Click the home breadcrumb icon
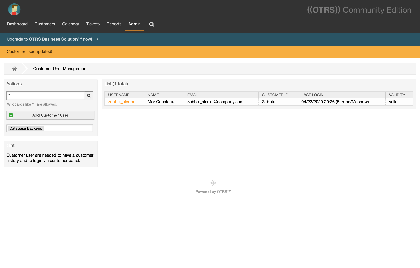The width and height of the screenshot is (420, 268). [15, 69]
